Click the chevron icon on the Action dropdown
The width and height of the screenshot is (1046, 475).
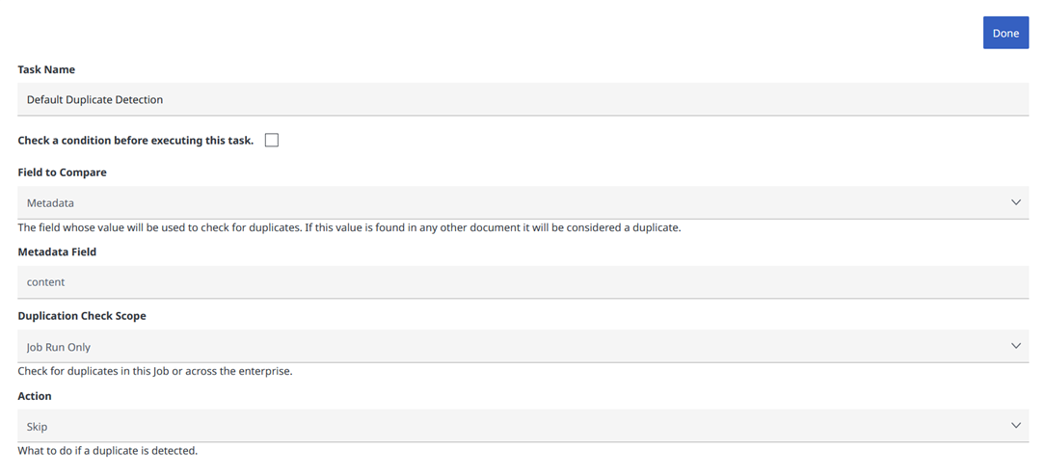(x=1015, y=425)
